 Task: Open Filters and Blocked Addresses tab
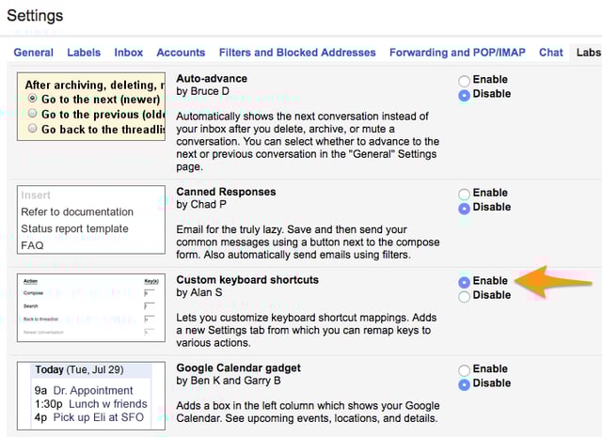pyautogui.click(x=297, y=53)
